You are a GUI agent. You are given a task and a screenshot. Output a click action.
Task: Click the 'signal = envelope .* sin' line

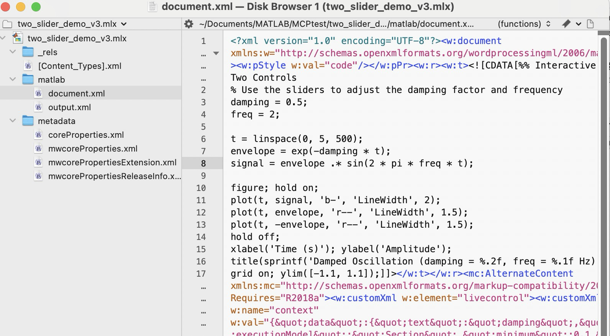352,163
